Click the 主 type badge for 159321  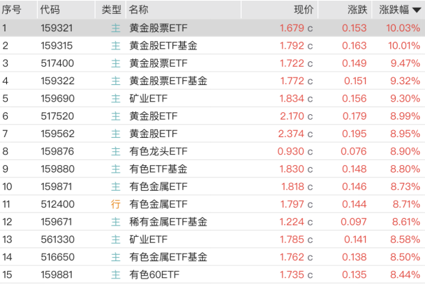[116, 28]
